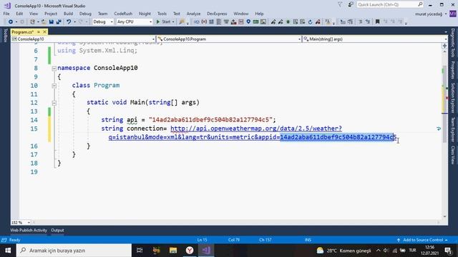Screen dimensions: 458x257
Task: Click the blue circular refresh arrow icon
Action: pos(310,22)
